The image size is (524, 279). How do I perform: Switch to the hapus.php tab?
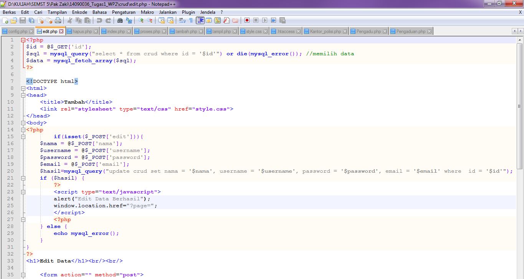tap(82, 31)
